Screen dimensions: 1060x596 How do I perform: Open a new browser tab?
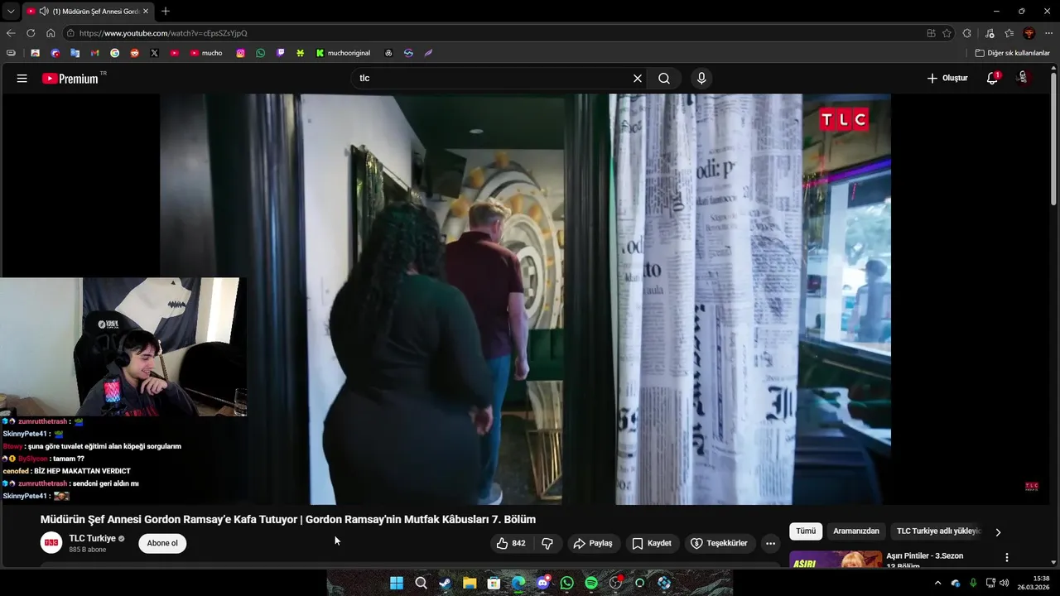pos(166,12)
